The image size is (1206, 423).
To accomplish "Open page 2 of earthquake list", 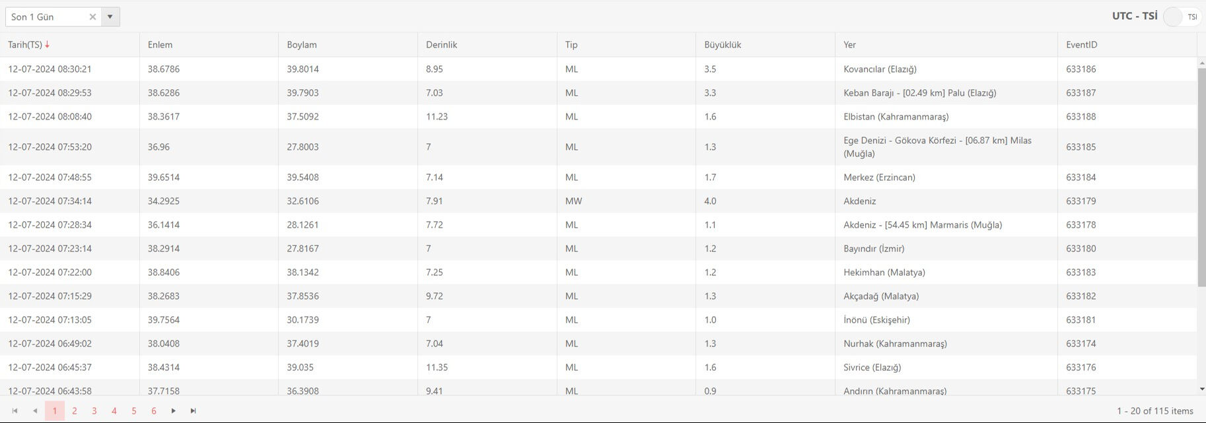I will 75,411.
